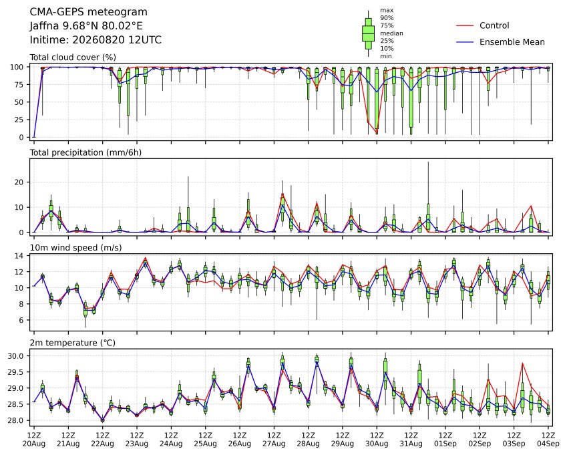Click the 12Z 25Aug time axis label
The width and height of the screenshot is (567, 455).
point(206,440)
